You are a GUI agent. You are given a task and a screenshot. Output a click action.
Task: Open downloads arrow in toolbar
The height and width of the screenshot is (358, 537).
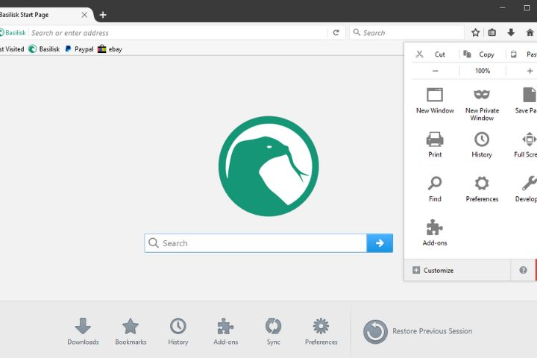click(x=511, y=33)
